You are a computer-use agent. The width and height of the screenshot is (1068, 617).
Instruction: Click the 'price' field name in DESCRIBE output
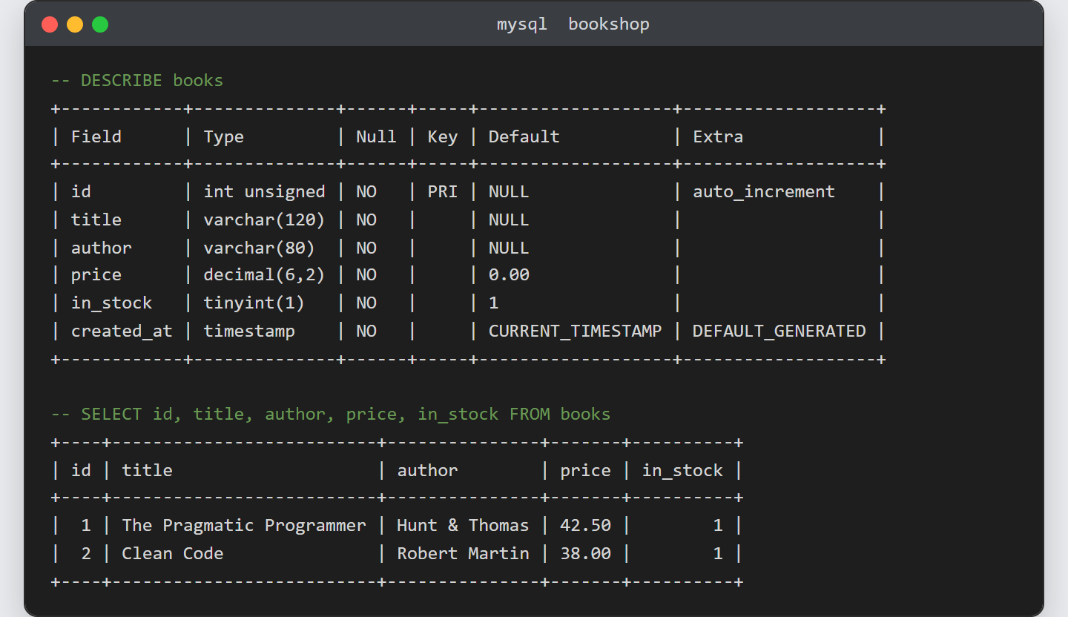point(96,275)
